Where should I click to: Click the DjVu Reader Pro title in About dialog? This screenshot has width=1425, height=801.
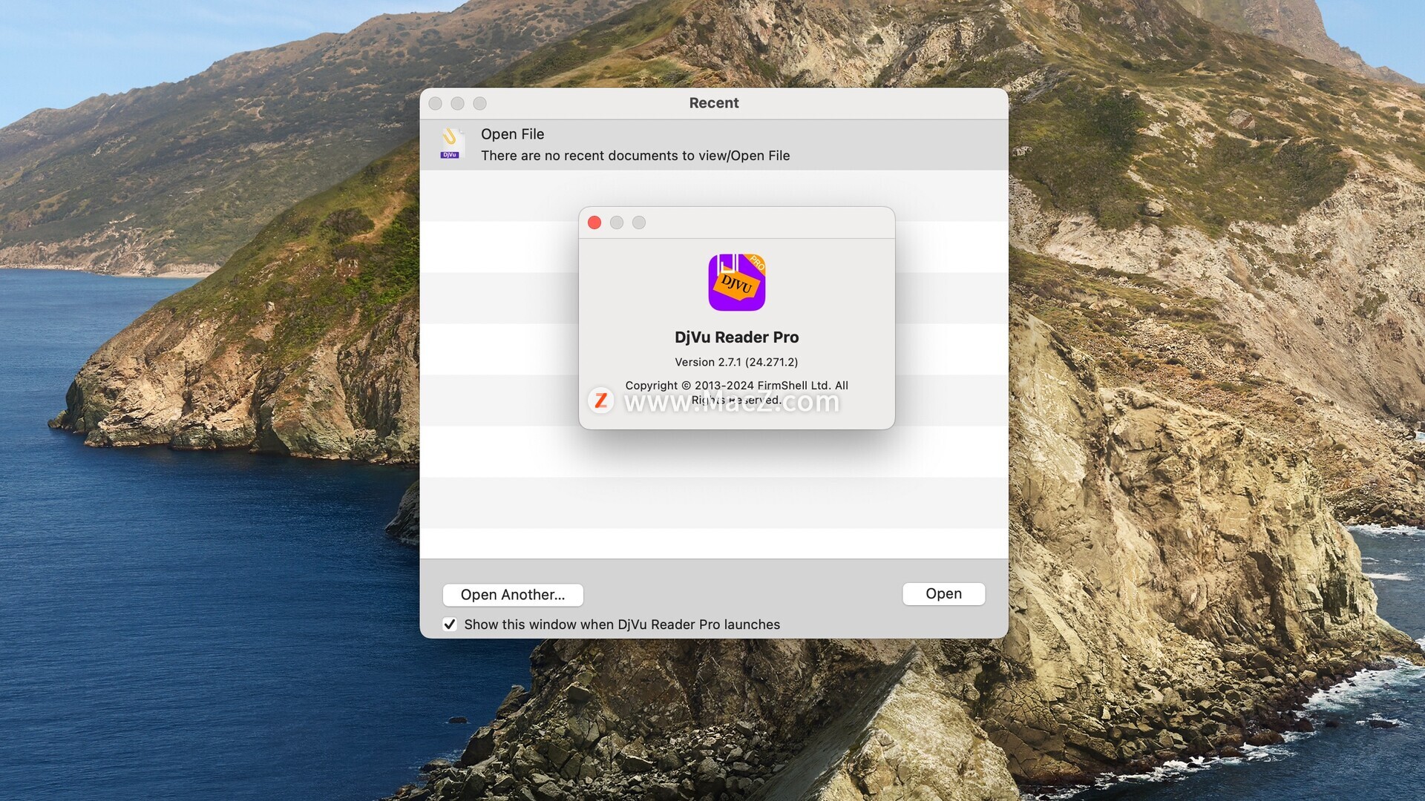[736, 337]
